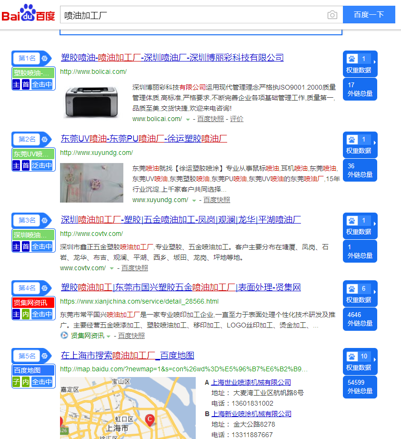The image size is (401, 439).
Task: Click the green http://www.xuyundg.com/ URL
Action: pyautogui.click(x=97, y=153)
